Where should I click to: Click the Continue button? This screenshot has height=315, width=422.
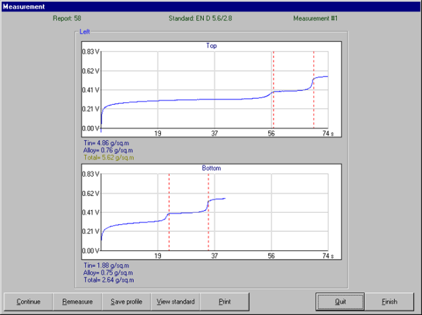(28, 302)
